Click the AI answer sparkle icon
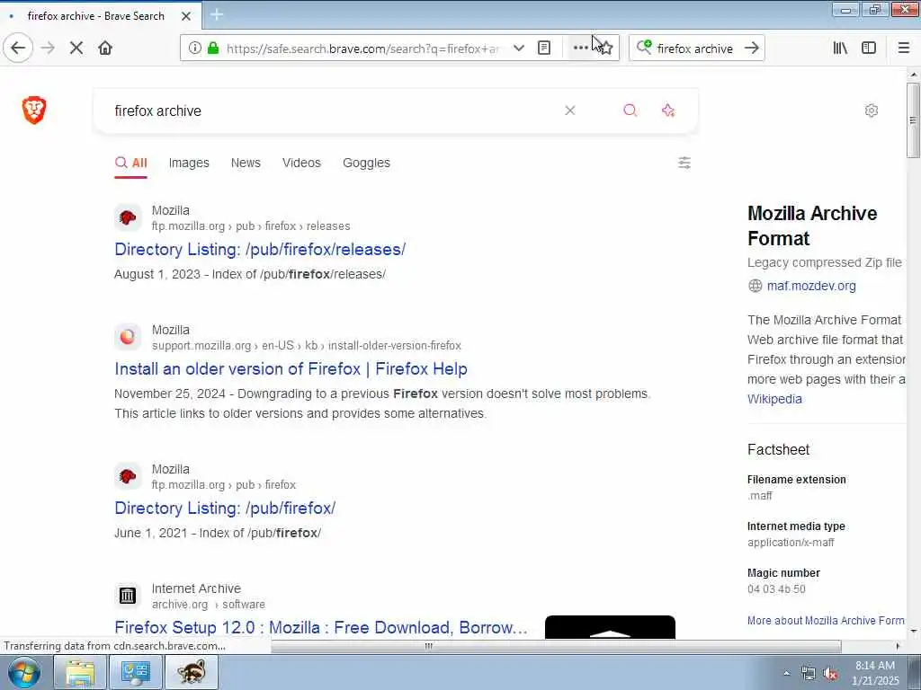This screenshot has height=690, width=921. pyautogui.click(x=668, y=111)
